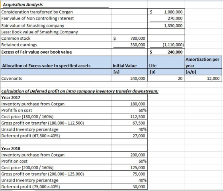Click the 30,000 deferred profit value
Screen dimensions: 223x191
139,187
